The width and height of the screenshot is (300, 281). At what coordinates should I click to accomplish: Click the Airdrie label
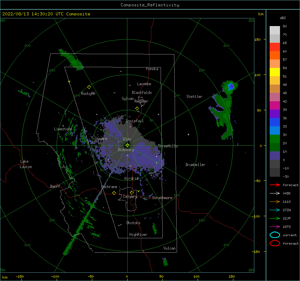[131, 178]
